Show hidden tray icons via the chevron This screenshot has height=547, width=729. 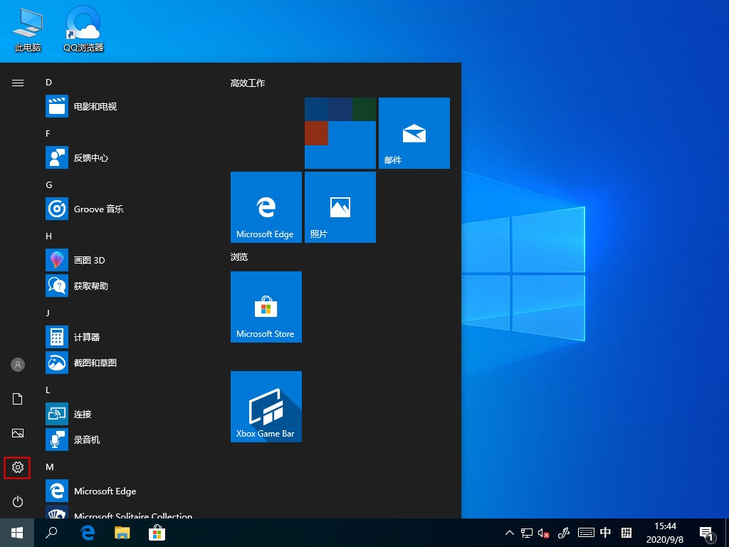click(509, 533)
